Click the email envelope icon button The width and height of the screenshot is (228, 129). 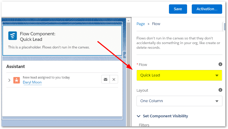pyautogui.click(x=106, y=79)
